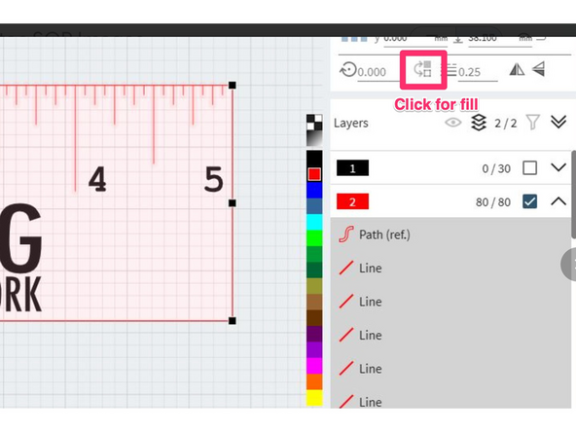Enable the checkbox on layer 1

[529, 168]
